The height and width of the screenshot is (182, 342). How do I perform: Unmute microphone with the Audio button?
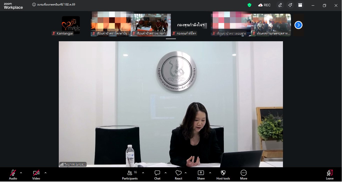[13, 174]
